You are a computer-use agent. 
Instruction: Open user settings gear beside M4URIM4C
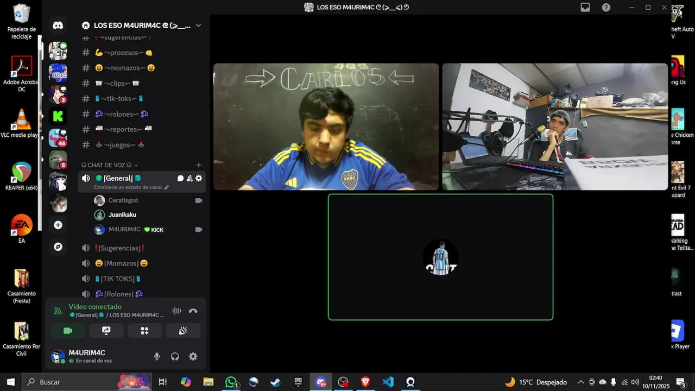point(193,356)
